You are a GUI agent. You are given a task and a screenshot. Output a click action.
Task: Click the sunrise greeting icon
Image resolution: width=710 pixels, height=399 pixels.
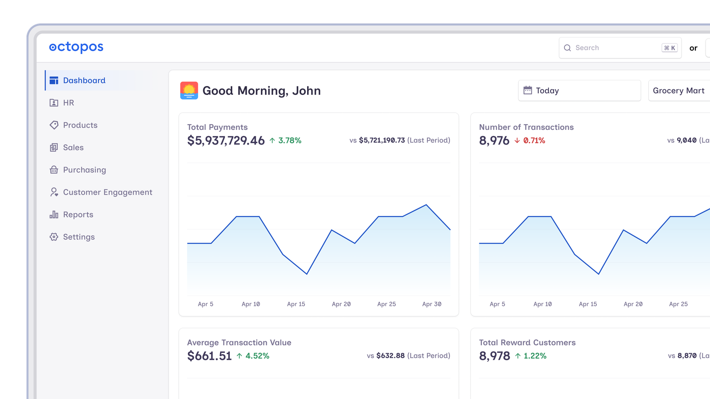[189, 90]
